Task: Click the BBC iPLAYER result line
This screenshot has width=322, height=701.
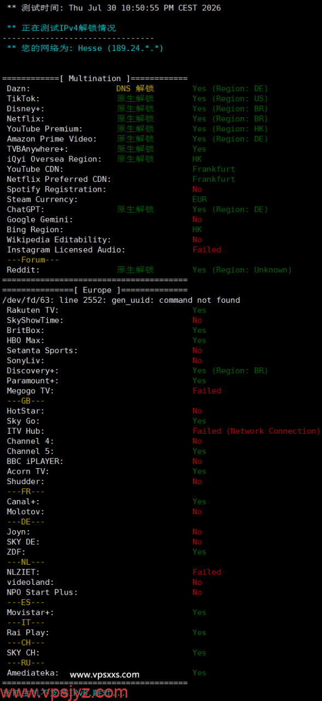Action: coord(104,461)
